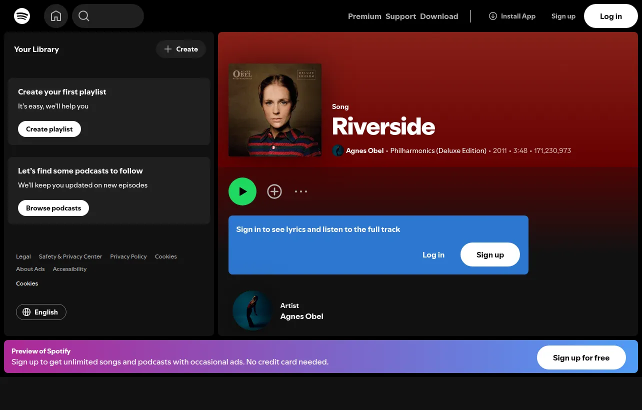Click the 3:48 song duration

coord(520,150)
